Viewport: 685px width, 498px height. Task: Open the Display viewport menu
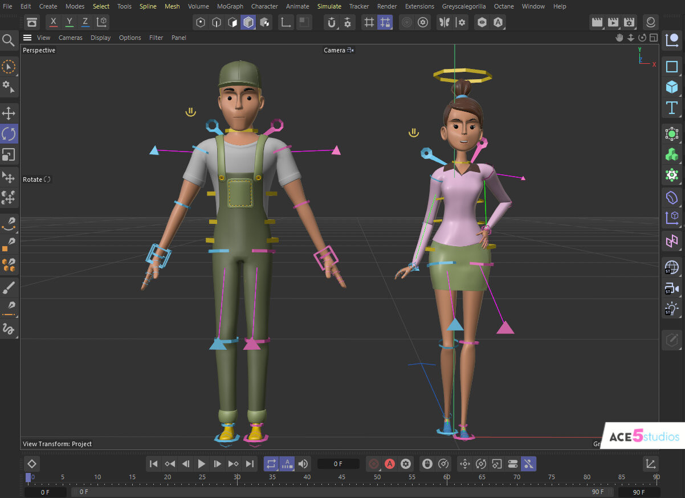coord(101,38)
